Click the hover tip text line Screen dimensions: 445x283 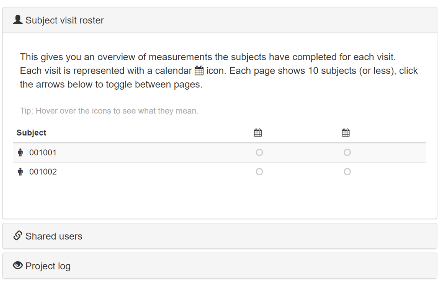click(x=109, y=111)
